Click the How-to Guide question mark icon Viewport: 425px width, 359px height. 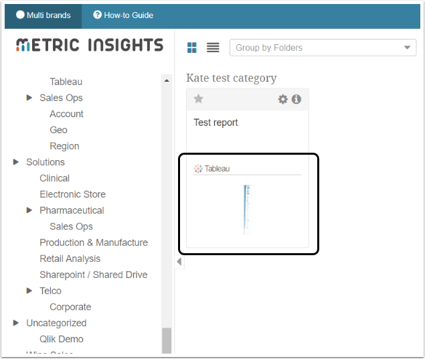click(x=98, y=15)
